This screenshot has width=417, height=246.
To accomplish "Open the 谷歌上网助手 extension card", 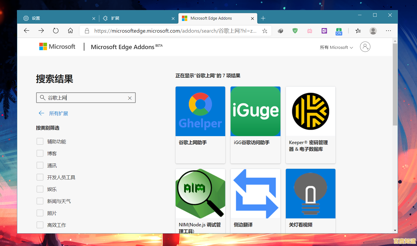I will 200,125.
